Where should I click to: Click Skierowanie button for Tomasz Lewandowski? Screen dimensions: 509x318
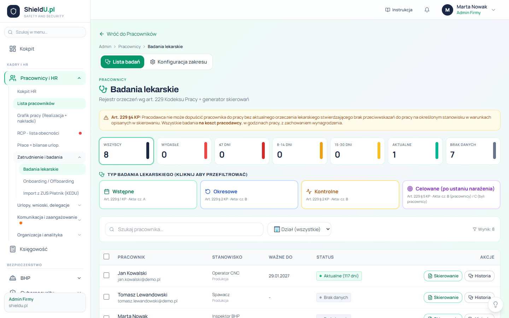(x=443, y=298)
